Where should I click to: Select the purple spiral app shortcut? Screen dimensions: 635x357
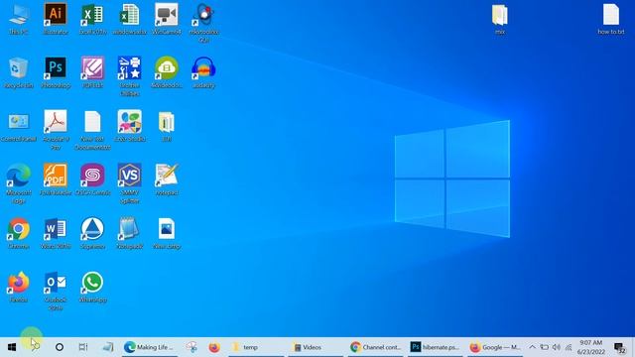coord(92,179)
